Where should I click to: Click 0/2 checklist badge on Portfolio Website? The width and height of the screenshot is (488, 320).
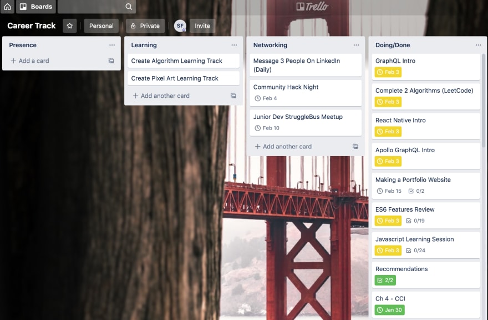pyautogui.click(x=416, y=191)
